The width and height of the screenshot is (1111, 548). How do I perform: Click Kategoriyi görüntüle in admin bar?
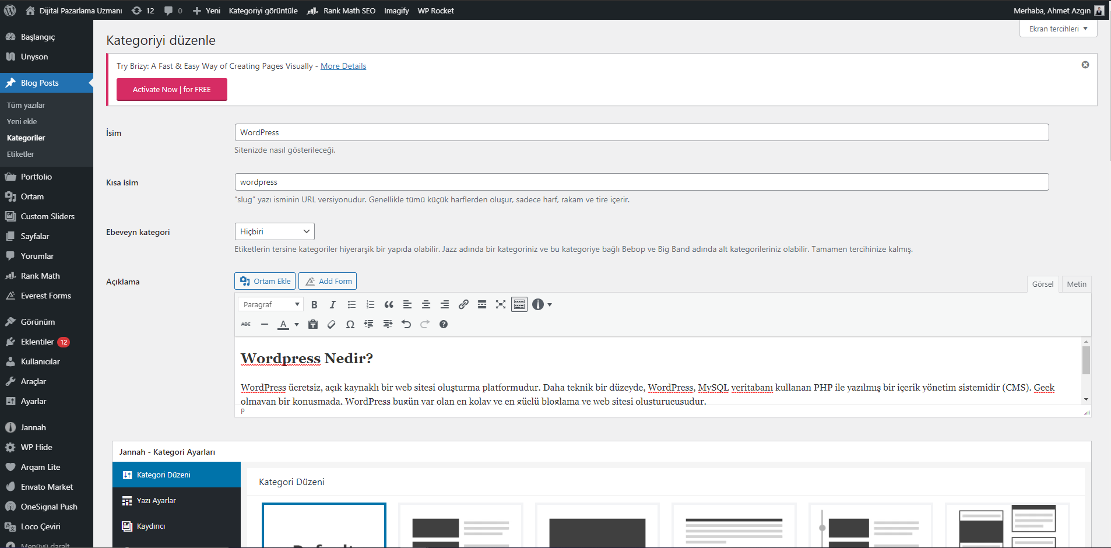(x=263, y=10)
